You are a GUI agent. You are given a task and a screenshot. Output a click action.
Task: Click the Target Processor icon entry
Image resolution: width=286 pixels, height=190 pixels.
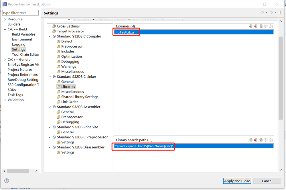point(54,31)
